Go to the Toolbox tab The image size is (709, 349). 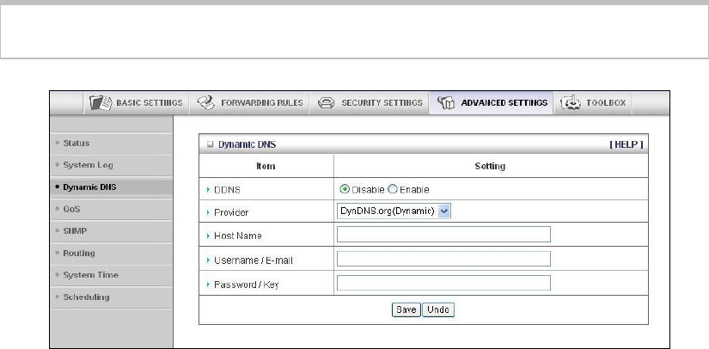click(x=593, y=102)
